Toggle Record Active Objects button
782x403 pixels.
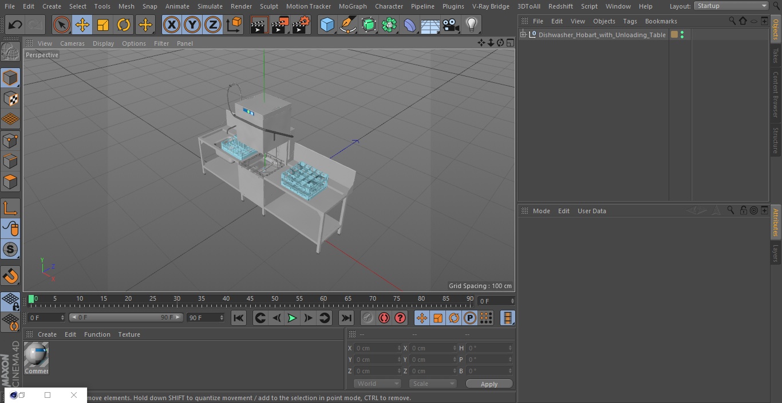pyautogui.click(x=368, y=318)
